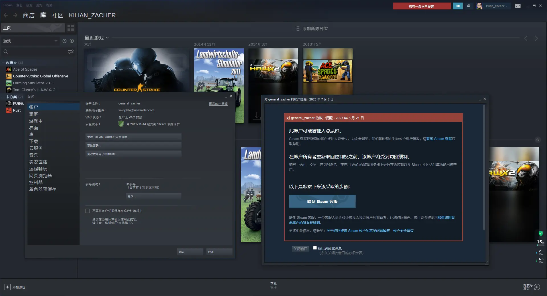Click 主页 home button in library
This screenshot has height=296, width=547.
33,28
